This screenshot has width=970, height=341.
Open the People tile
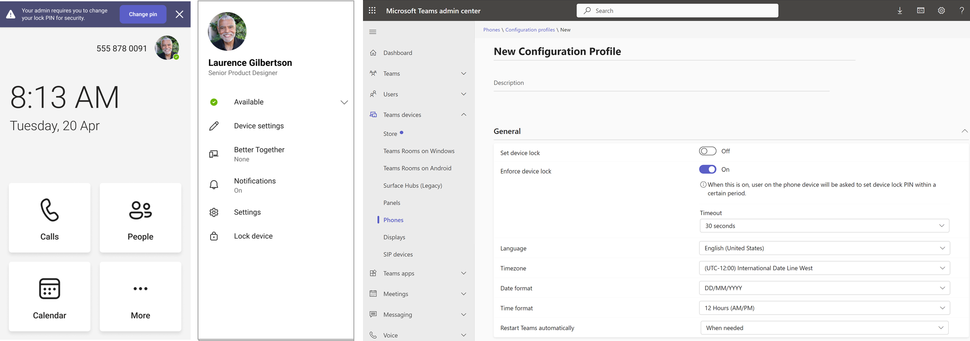[140, 218]
